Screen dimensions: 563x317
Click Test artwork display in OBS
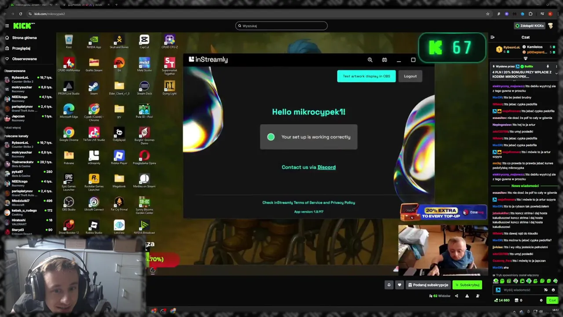point(366,76)
